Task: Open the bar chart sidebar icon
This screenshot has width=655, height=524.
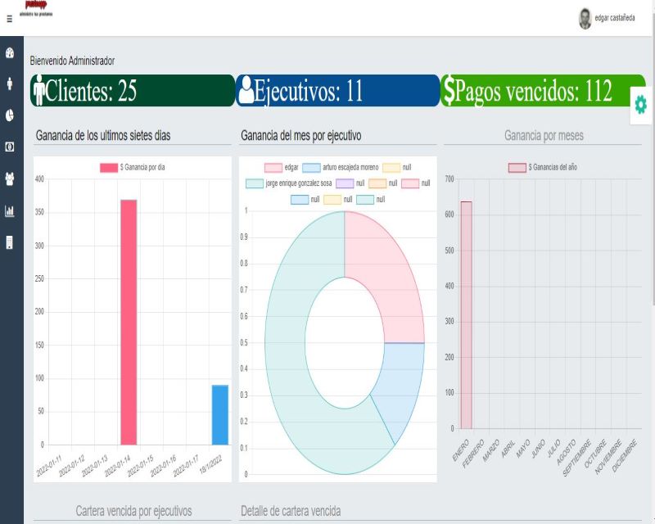Action: point(10,210)
